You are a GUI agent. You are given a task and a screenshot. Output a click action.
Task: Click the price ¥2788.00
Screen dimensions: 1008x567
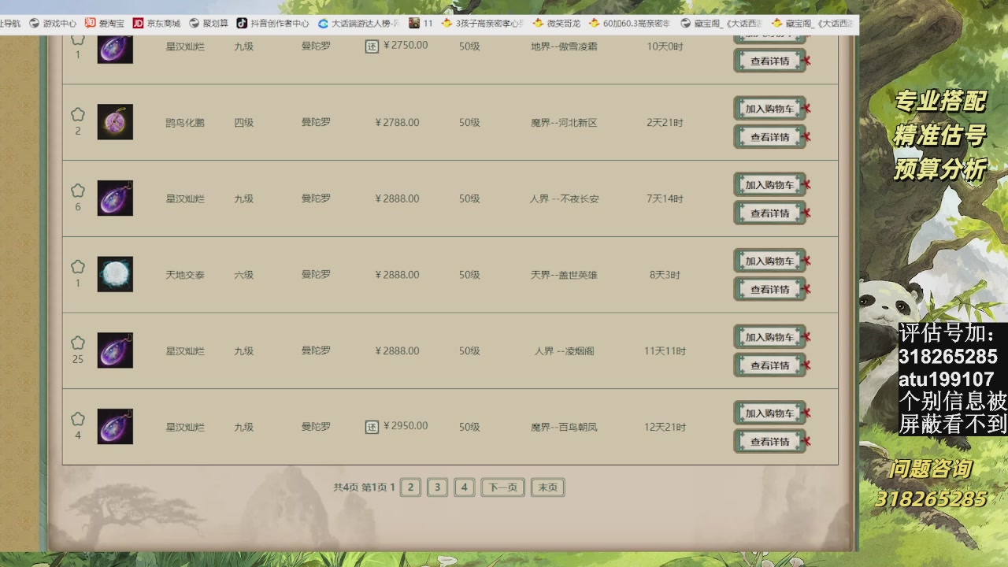coord(398,123)
